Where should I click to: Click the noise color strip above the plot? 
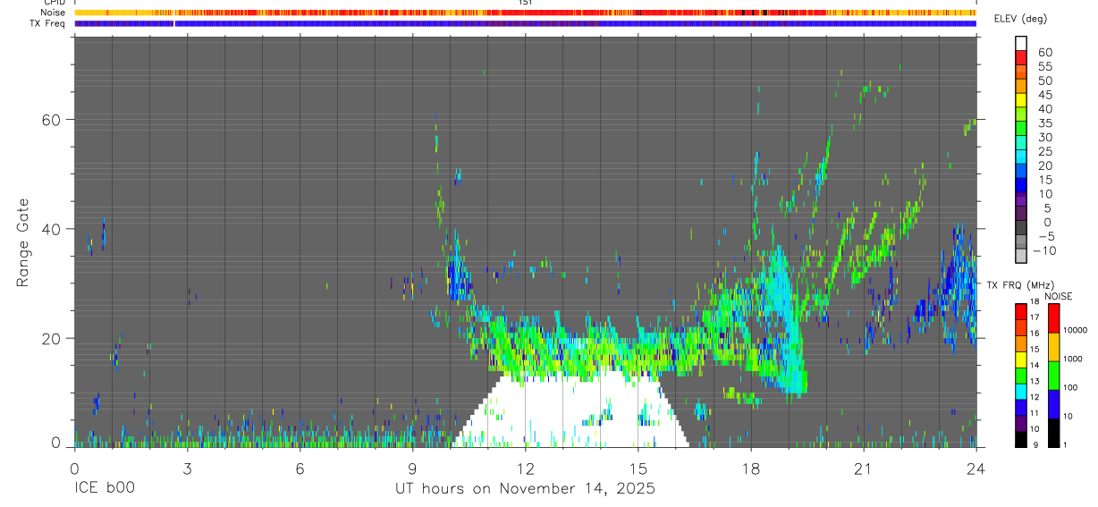(x=525, y=13)
